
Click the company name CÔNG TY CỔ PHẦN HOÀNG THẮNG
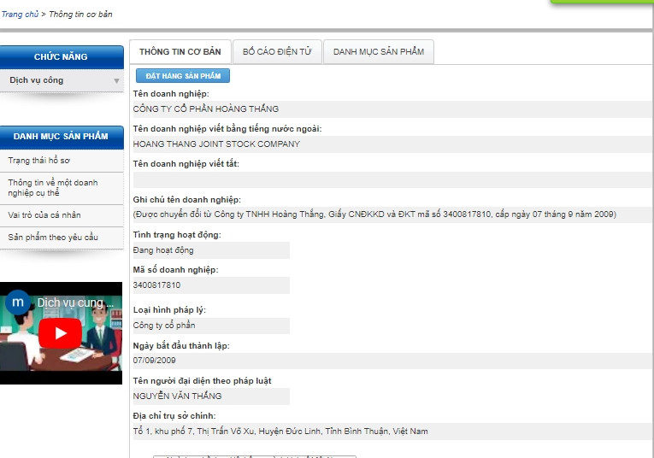tap(206, 109)
